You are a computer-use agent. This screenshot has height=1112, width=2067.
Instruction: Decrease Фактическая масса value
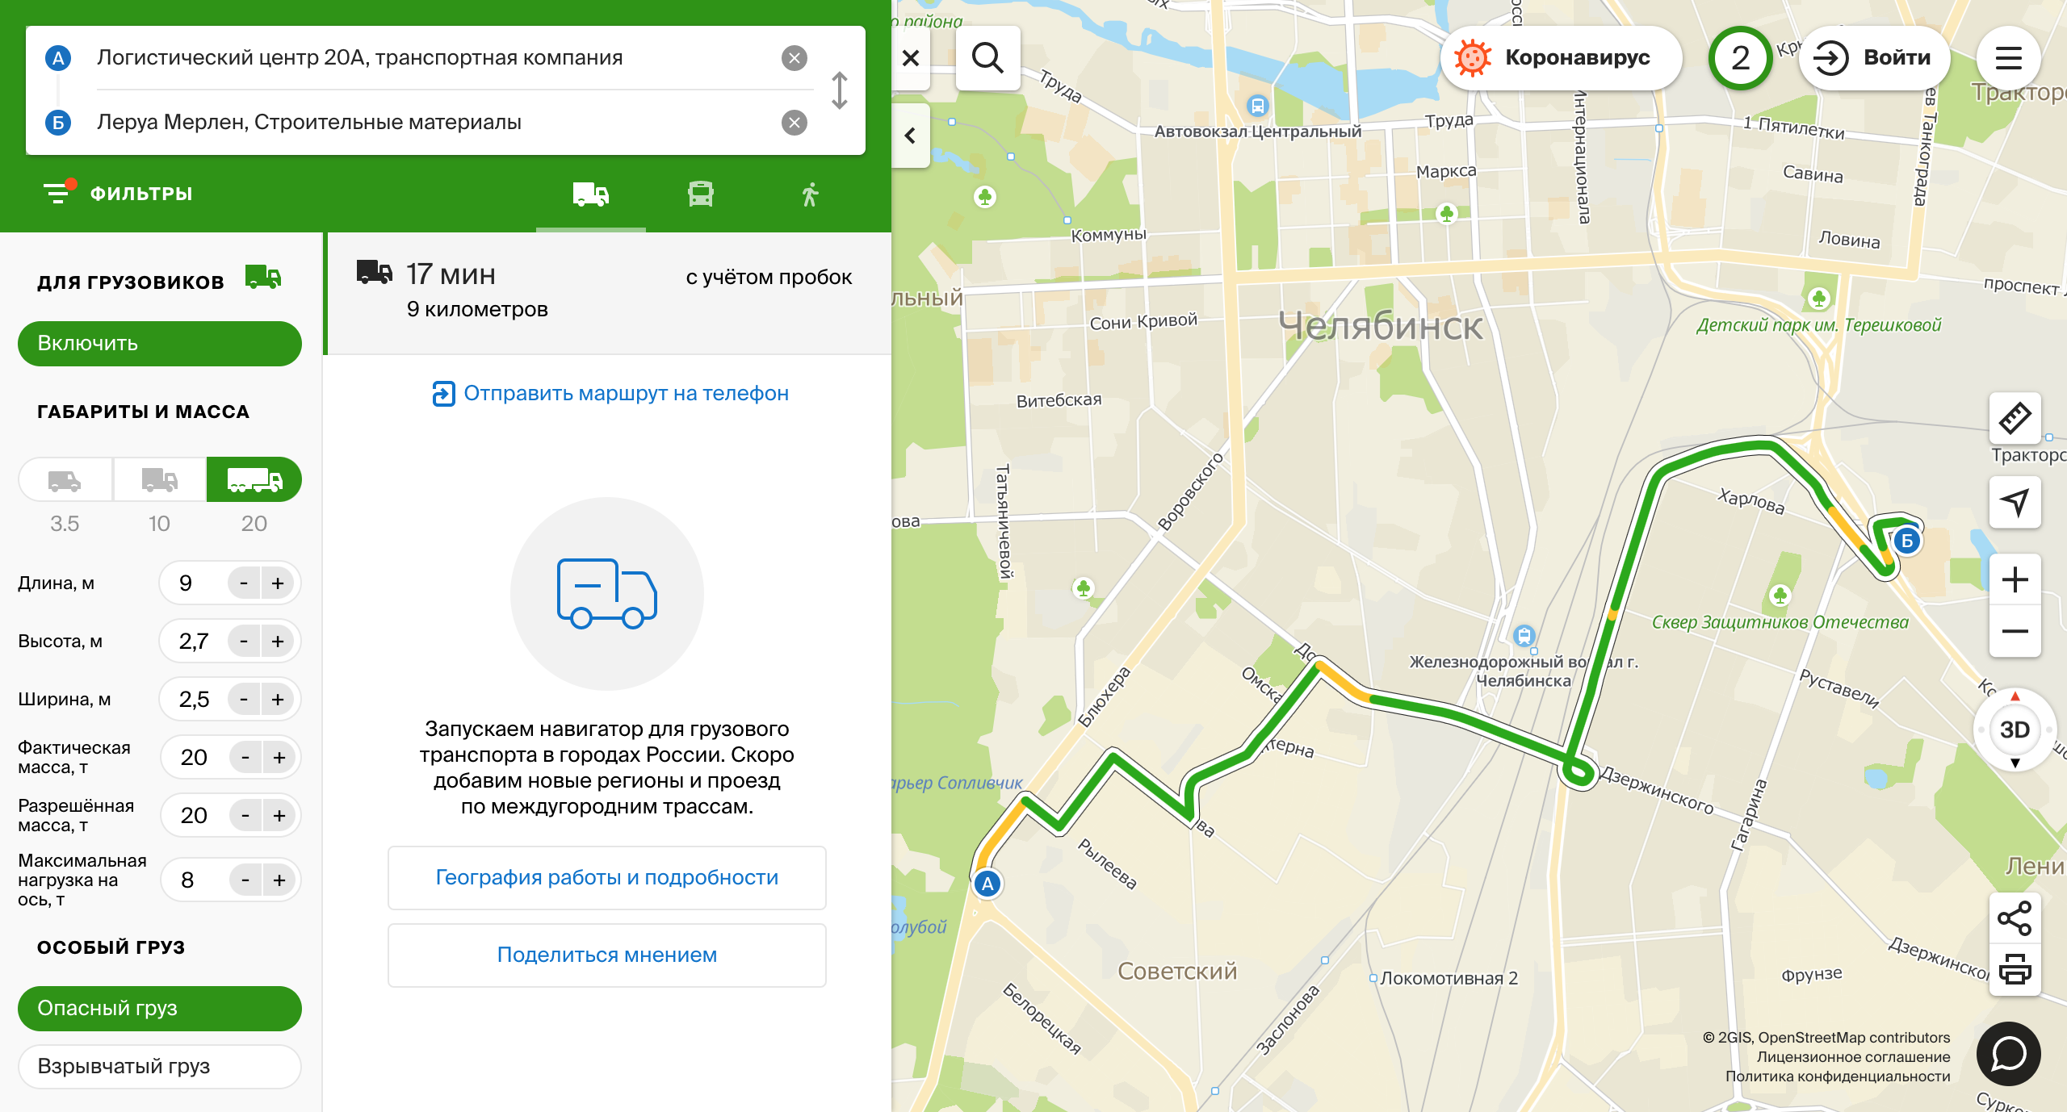(x=245, y=758)
